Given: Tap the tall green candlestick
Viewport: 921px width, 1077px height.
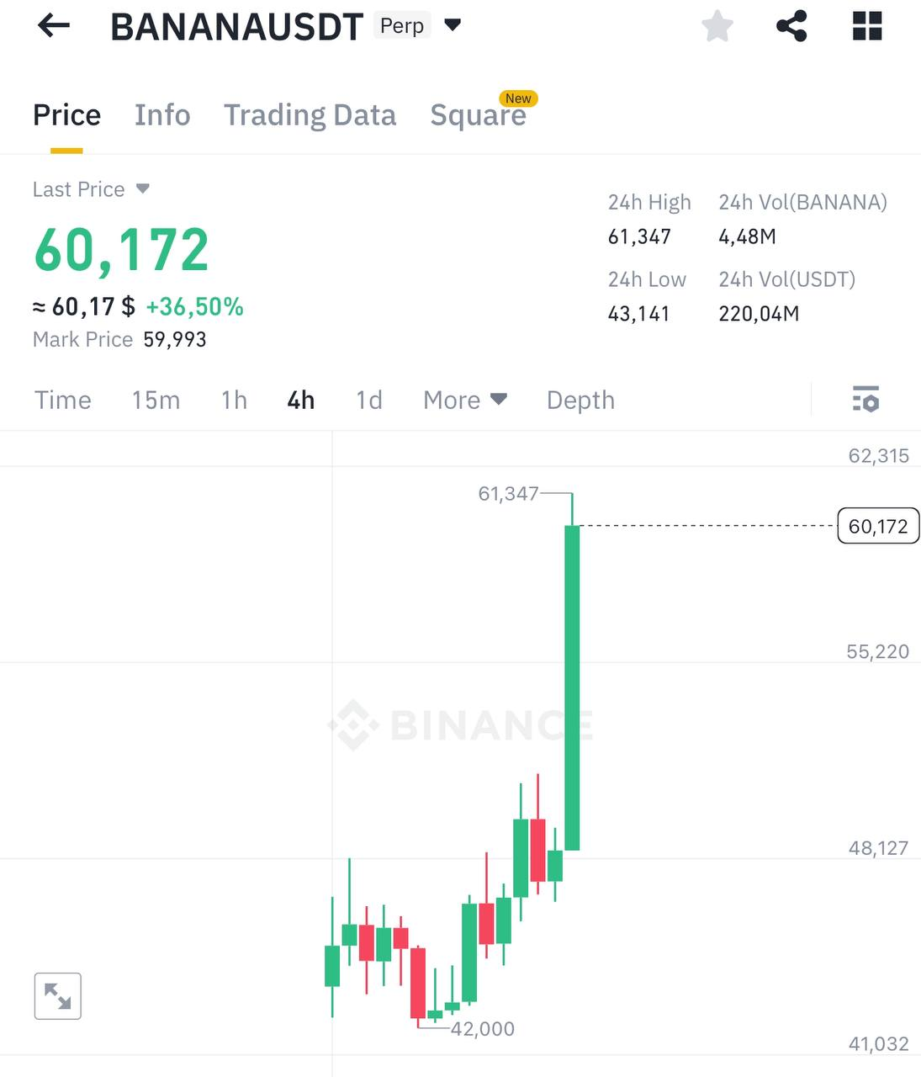Looking at the screenshot, I should [572, 686].
